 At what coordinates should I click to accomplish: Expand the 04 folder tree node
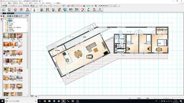(x=5, y=26)
